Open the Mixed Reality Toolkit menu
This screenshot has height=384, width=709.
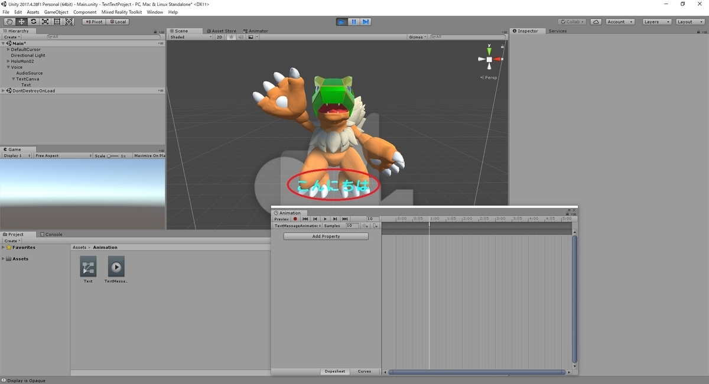(x=122, y=12)
